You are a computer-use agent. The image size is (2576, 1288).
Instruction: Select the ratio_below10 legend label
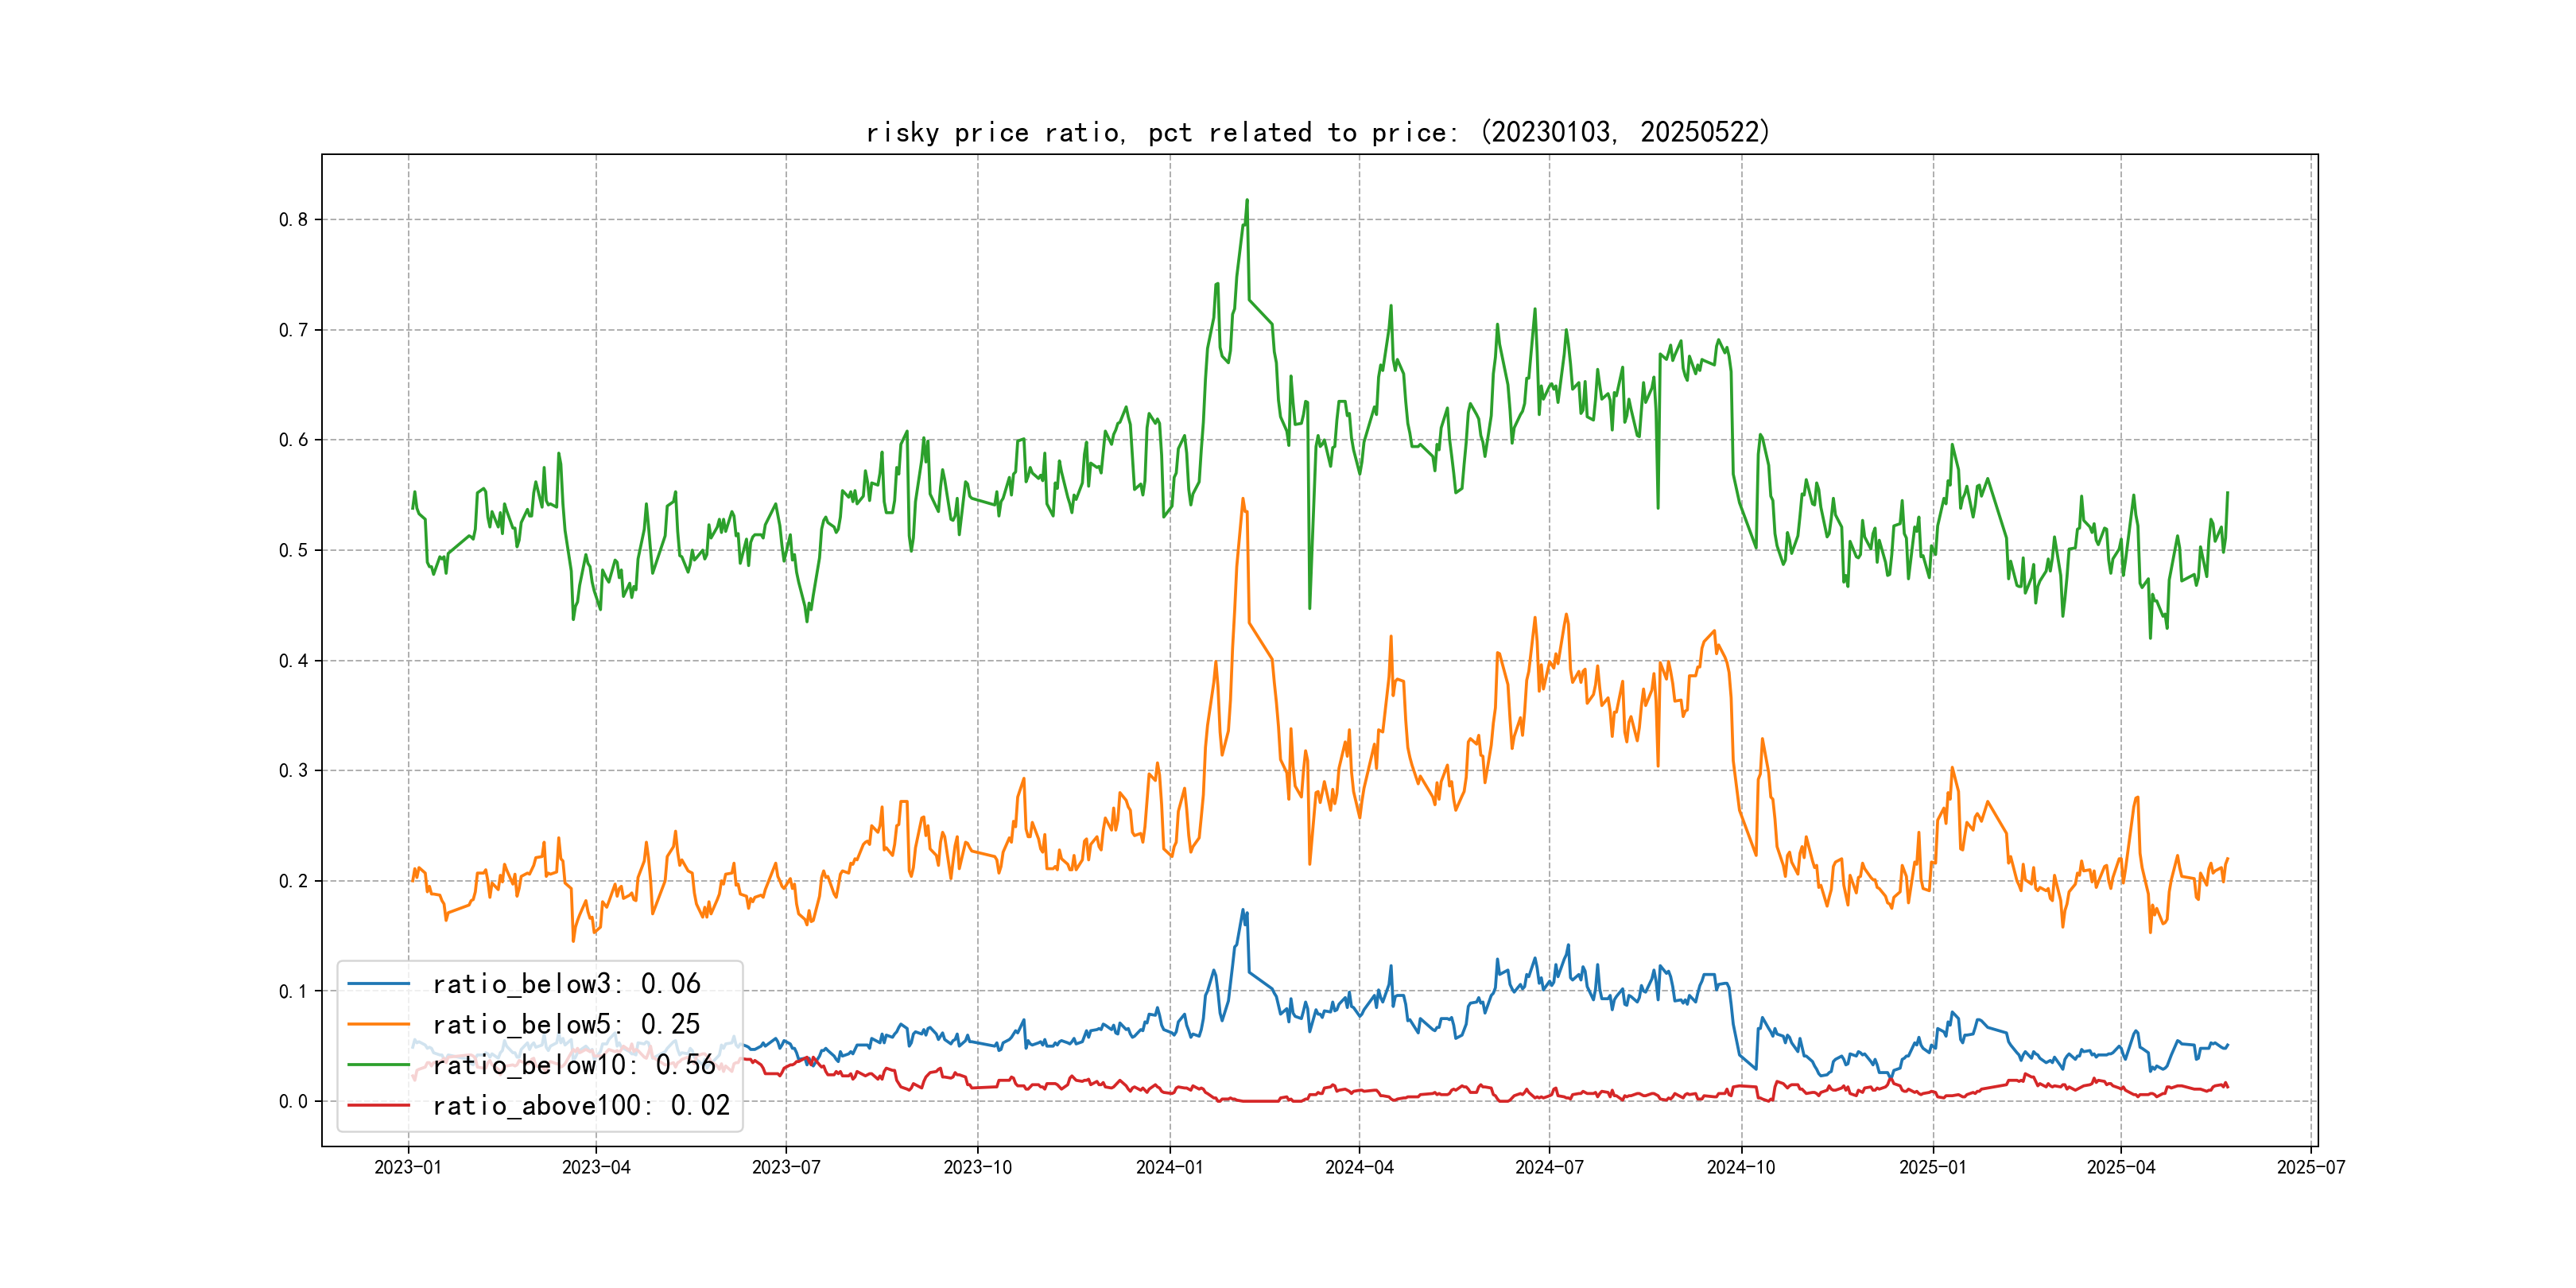[x=574, y=1065]
